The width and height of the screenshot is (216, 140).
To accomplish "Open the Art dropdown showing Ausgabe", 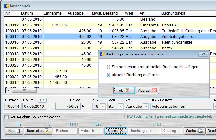I will pos(145,106).
